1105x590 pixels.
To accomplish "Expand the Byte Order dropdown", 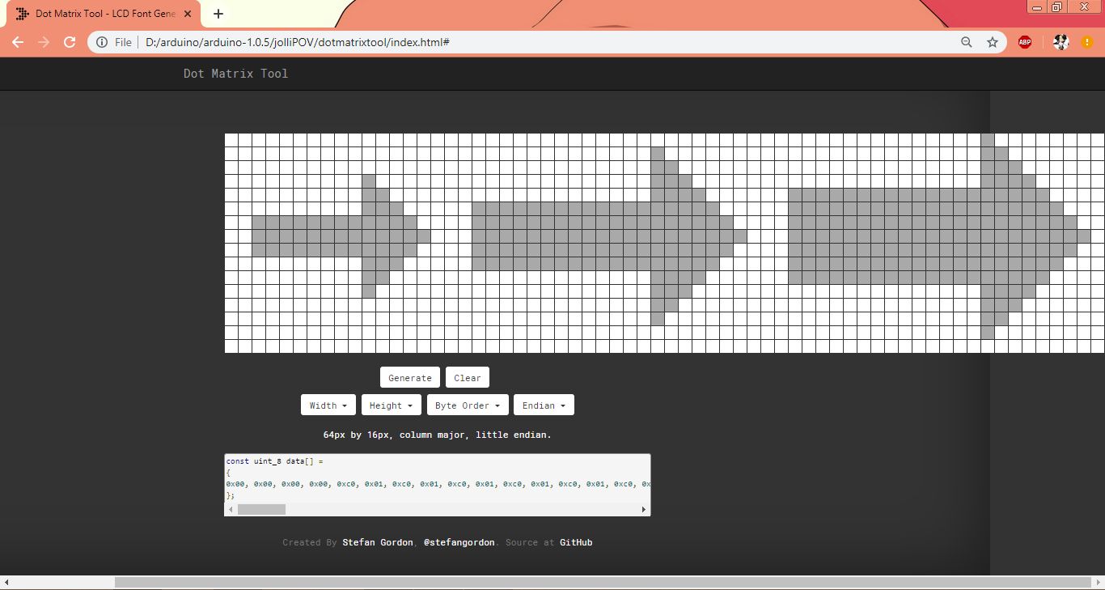I will [467, 405].
